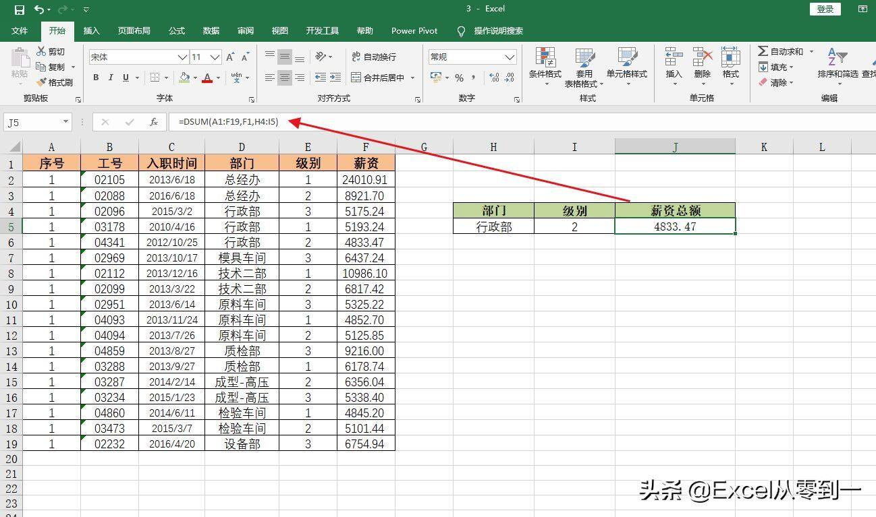
Task: Click Decrease Indent icon
Action: 320,78
